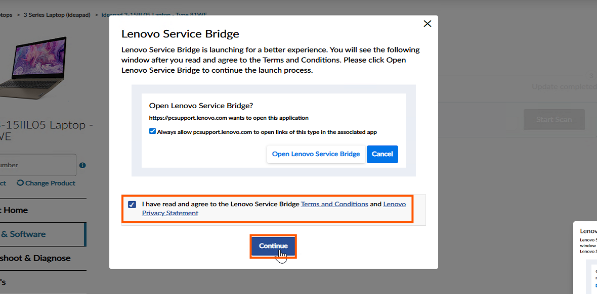This screenshot has width=597, height=294.
Task: Click the 'Lenovo Service Bridge' dialog title
Action: click(180, 34)
